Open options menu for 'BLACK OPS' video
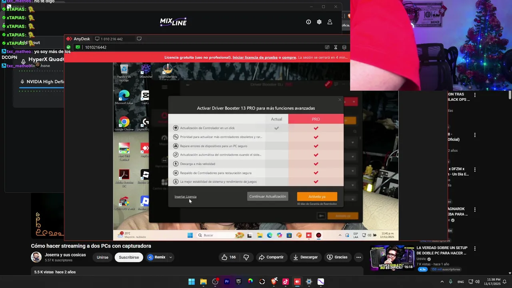This screenshot has width=512, height=288. tap(475, 95)
